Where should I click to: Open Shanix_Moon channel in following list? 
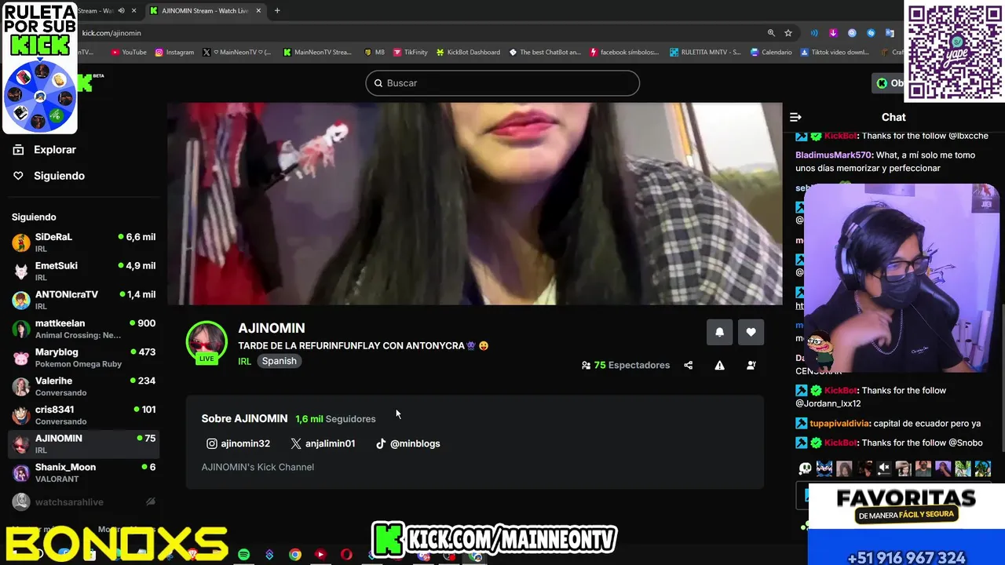(83, 472)
